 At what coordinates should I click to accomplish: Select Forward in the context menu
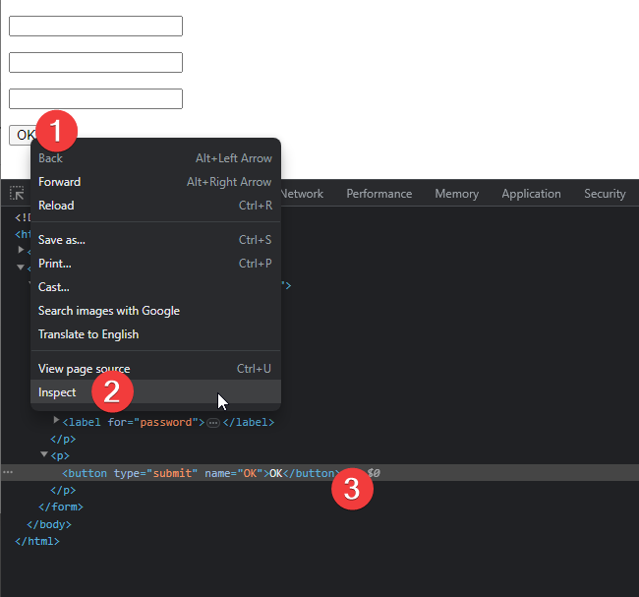point(59,182)
